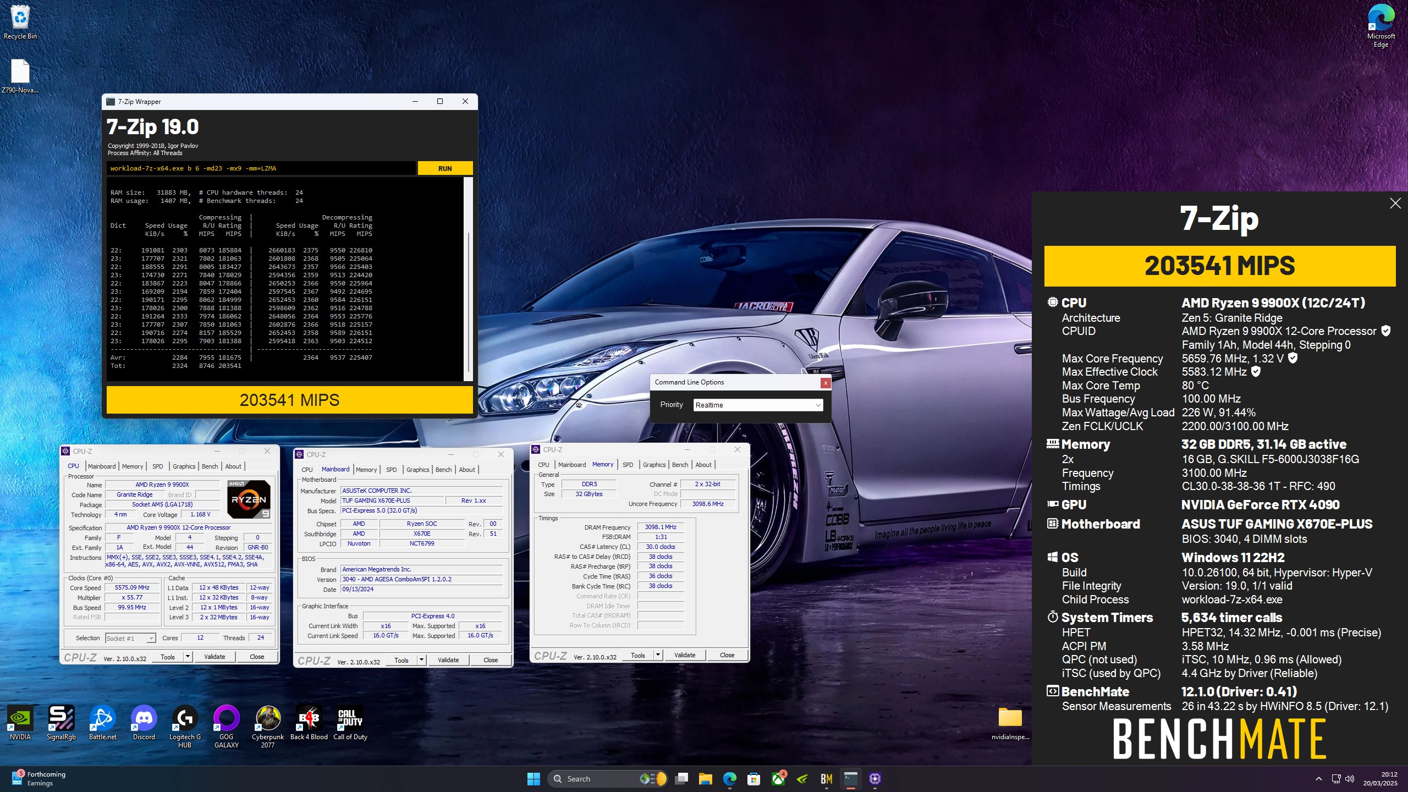This screenshot has width=1408, height=792.
Task: Launch SignalRgb desktop shortcut
Action: point(61,723)
